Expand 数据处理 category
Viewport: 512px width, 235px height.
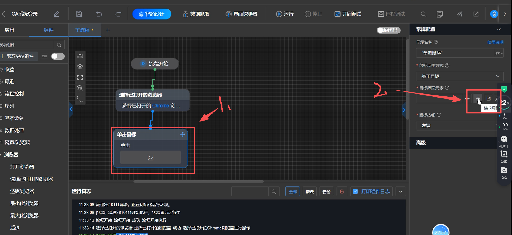click(14, 130)
